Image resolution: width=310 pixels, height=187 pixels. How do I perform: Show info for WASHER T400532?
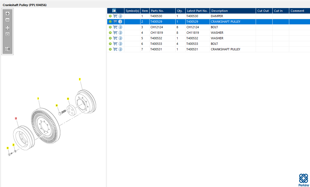click(120, 38)
